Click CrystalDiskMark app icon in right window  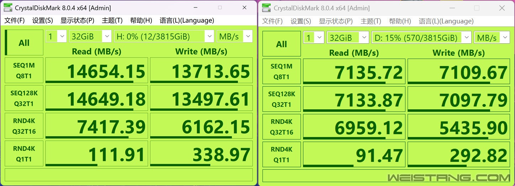pos(267,8)
